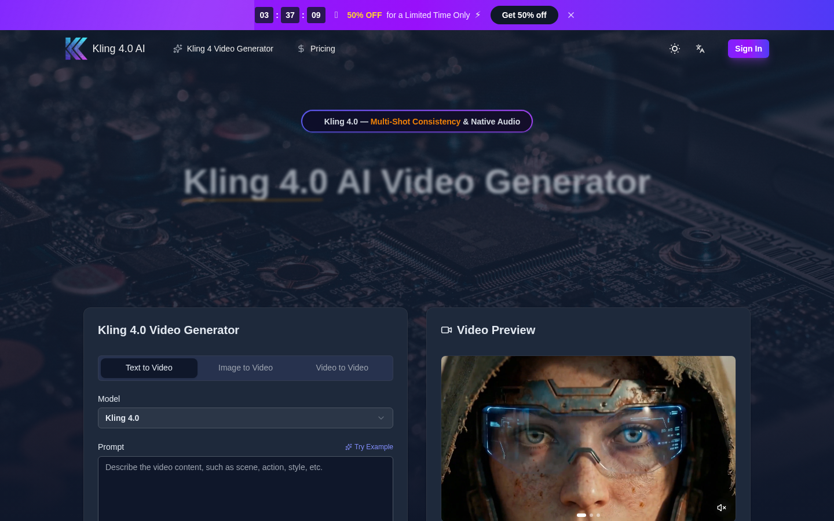Select the second carousel dot indicator
This screenshot has width=834, height=521.
pyautogui.click(x=591, y=515)
